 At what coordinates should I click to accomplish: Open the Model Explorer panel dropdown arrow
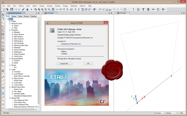coord(36,13)
